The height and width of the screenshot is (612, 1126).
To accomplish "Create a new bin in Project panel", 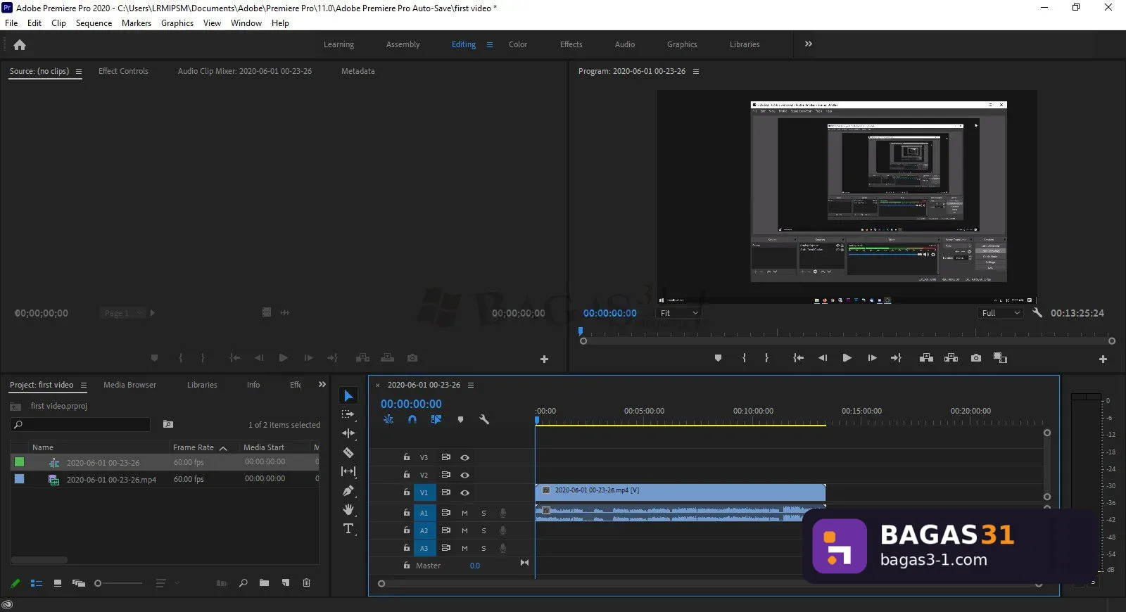I will point(264,582).
